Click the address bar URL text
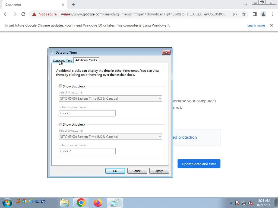The image size is (278, 208). pyautogui.click(x=145, y=14)
